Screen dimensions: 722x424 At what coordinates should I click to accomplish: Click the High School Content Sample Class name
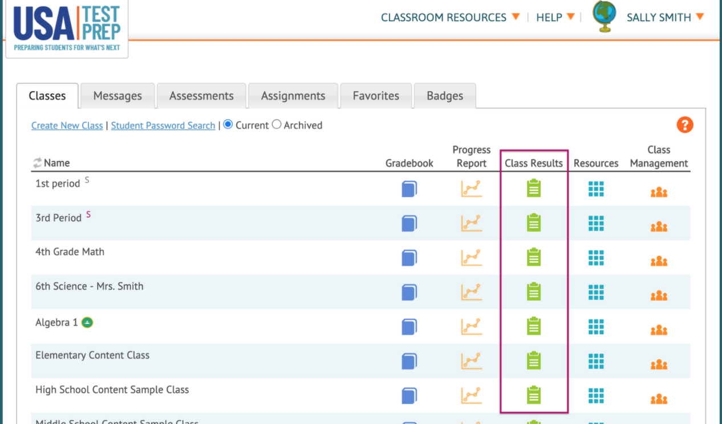point(112,390)
